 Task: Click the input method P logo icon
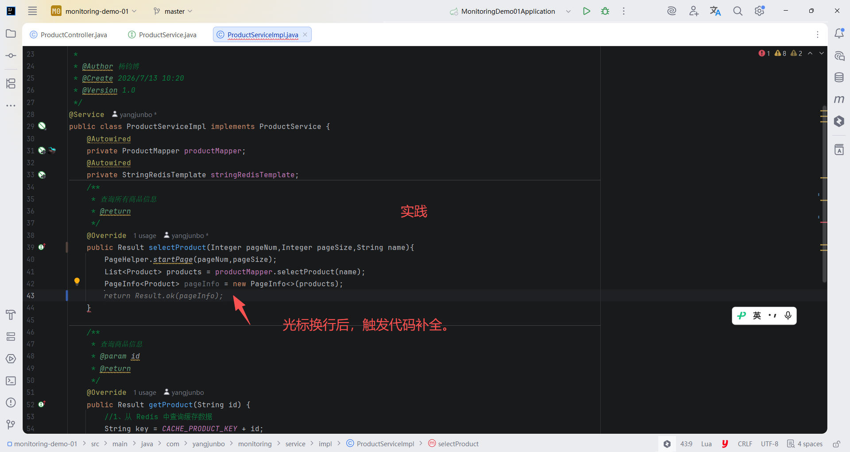pos(742,316)
